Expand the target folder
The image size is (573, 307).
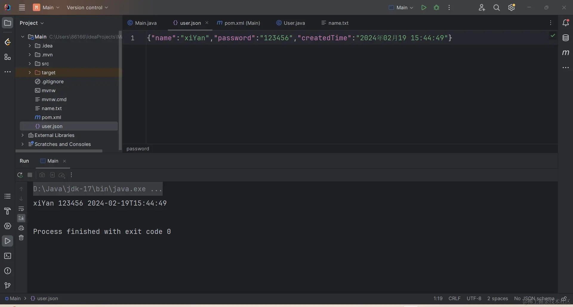[x=30, y=72]
